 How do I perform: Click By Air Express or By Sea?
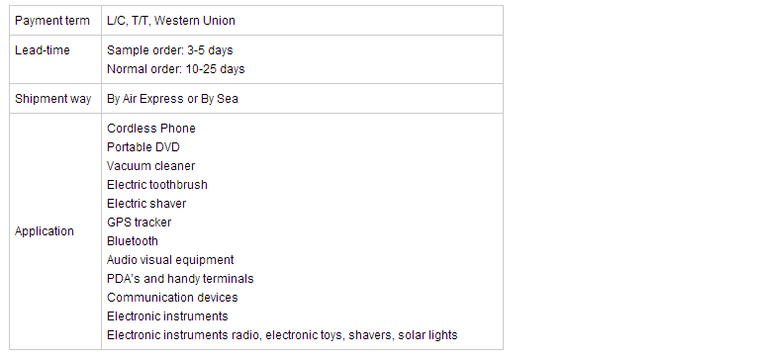[x=172, y=99]
